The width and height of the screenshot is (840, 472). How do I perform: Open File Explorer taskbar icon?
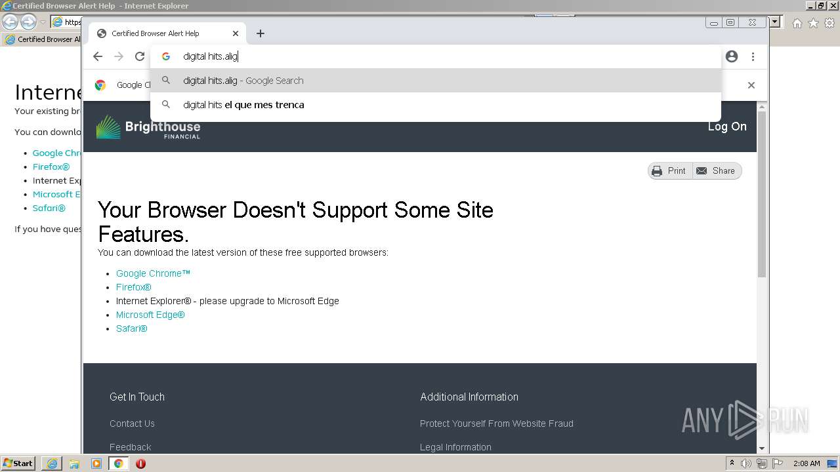74,463
